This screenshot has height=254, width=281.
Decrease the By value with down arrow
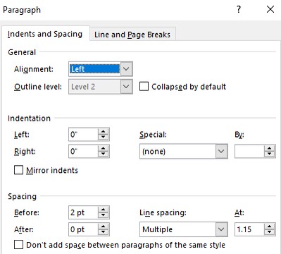pos(270,155)
